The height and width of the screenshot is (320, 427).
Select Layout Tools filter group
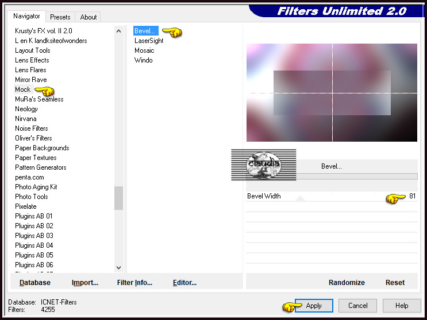point(33,50)
